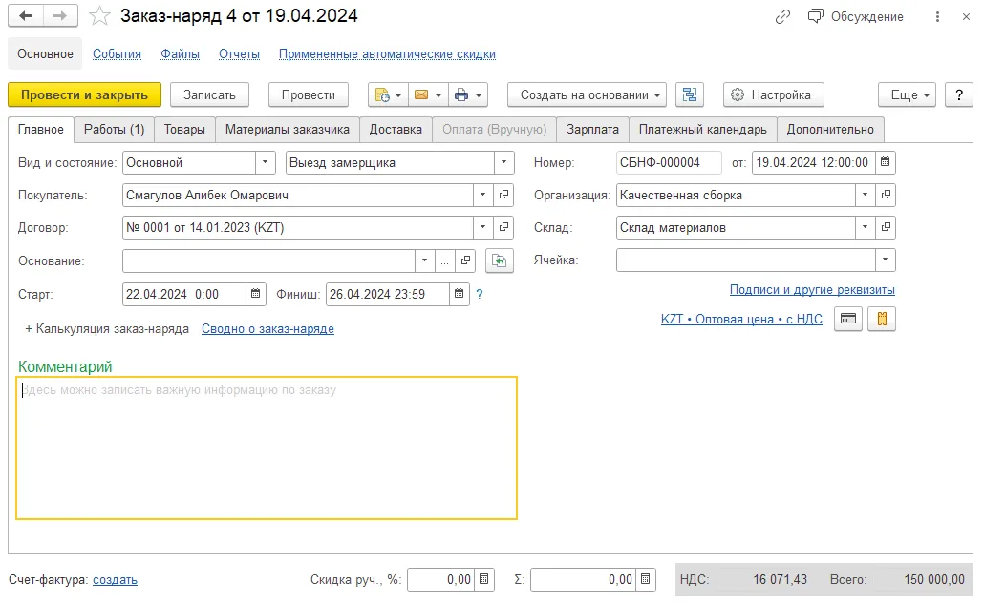
Task: Expand Покупатель dropdown list
Action: point(482,195)
